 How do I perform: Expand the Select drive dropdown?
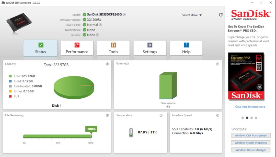(192, 15)
